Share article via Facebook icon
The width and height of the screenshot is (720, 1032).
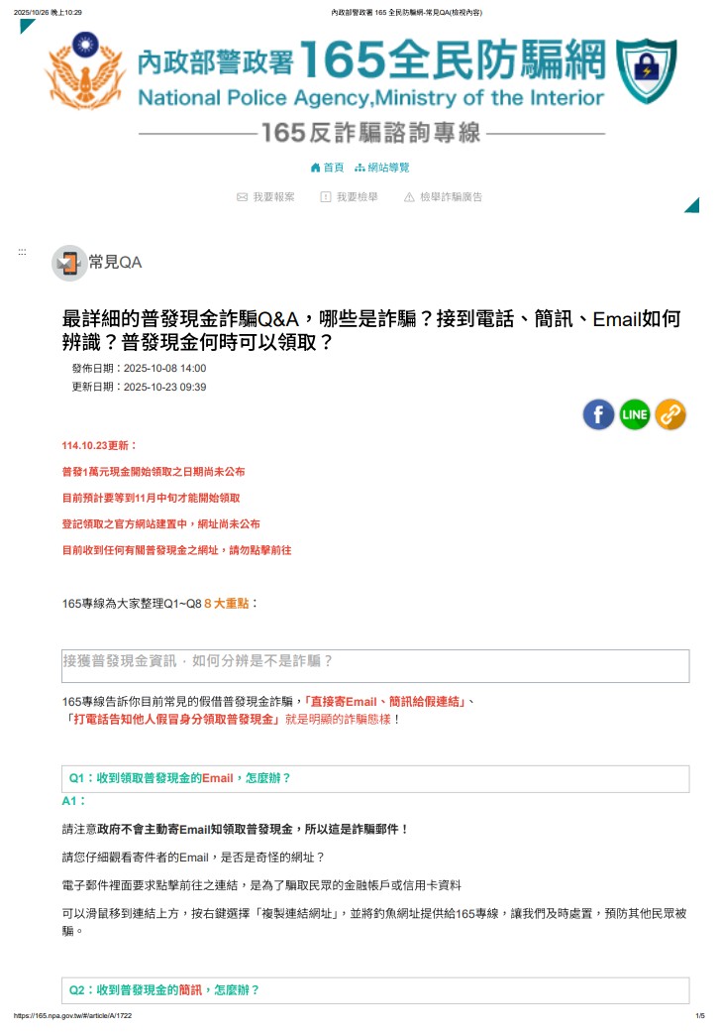[x=598, y=414]
